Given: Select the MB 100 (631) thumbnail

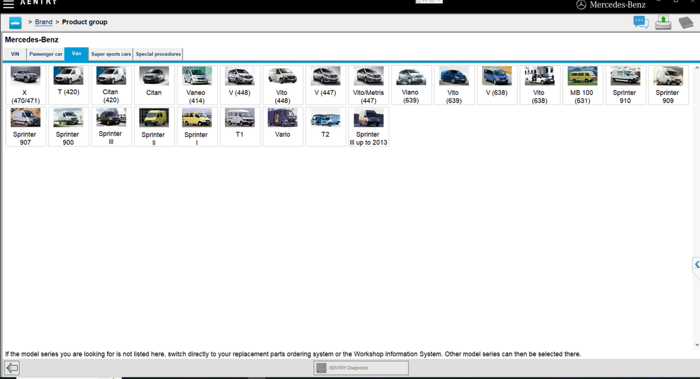Looking at the screenshot, I should 582,85.
